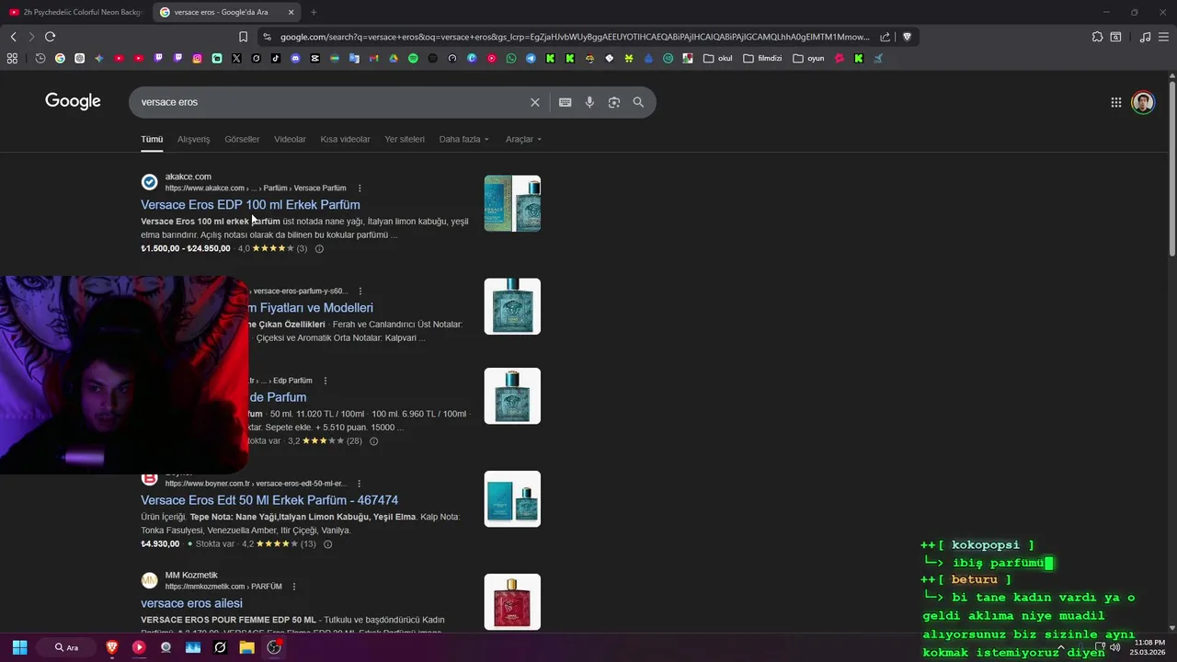Viewport: 1177px width, 662px height.
Task: Open the okul bookmarks folder
Action: point(718,58)
